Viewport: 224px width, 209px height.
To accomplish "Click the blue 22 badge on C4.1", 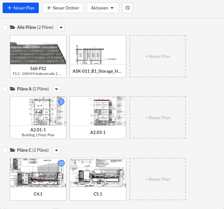I will pyautogui.click(x=61, y=163).
